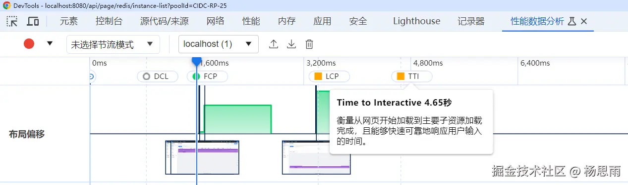This screenshot has width=628, height=185.
Task: Click the 6,400ms time ruler label
Action: pyautogui.click(x=535, y=63)
